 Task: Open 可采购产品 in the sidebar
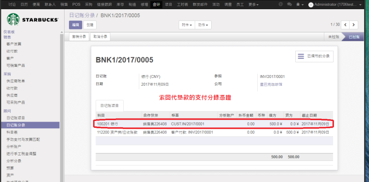[16, 103]
